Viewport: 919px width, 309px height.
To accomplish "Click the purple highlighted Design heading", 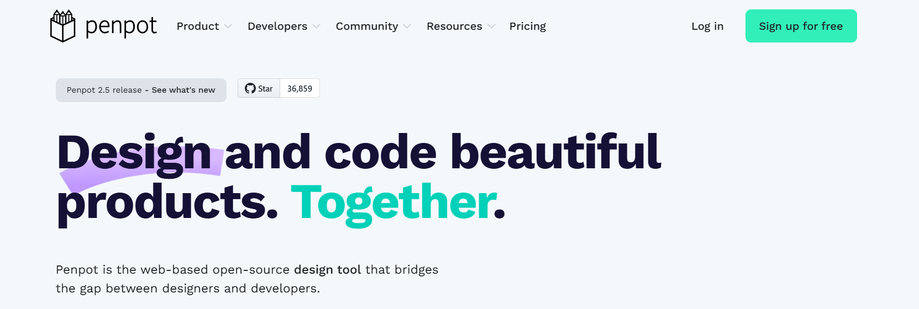I will coord(135,153).
